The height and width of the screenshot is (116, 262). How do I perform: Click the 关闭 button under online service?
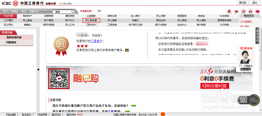245,69
